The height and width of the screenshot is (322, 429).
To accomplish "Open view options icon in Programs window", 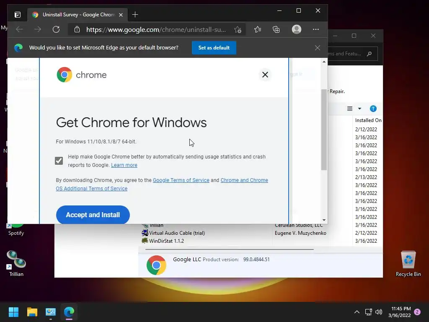I will pyautogui.click(x=350, y=109).
